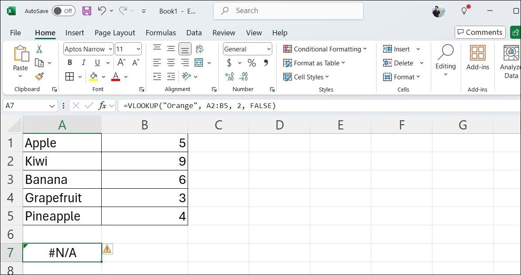Viewport: 521px width, 275px height.
Task: Save the workbook using the floppy icon
Action: (87, 11)
